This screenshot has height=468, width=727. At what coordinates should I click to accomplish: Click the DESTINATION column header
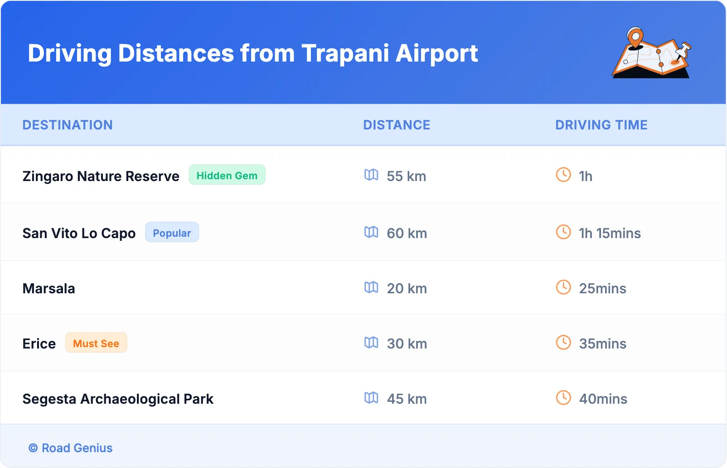[68, 125]
